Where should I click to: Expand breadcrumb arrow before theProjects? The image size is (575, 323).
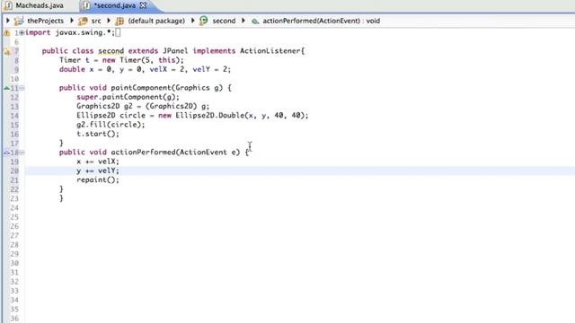point(8,21)
